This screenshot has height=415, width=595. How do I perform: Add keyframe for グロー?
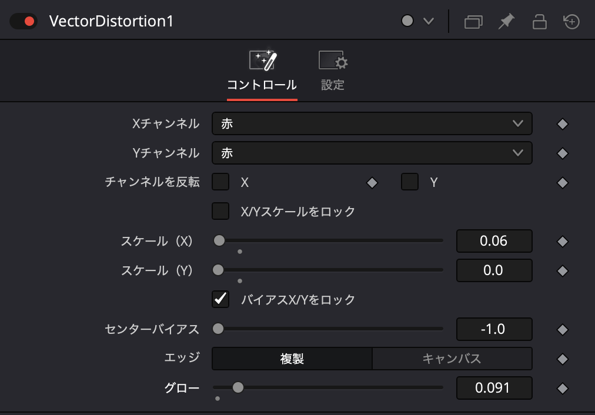pos(562,389)
